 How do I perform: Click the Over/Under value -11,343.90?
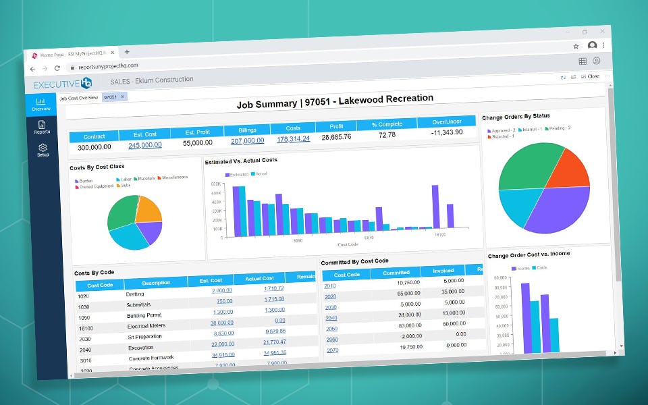click(x=447, y=133)
